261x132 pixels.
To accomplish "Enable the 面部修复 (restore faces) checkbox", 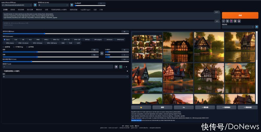I will 3,47.
